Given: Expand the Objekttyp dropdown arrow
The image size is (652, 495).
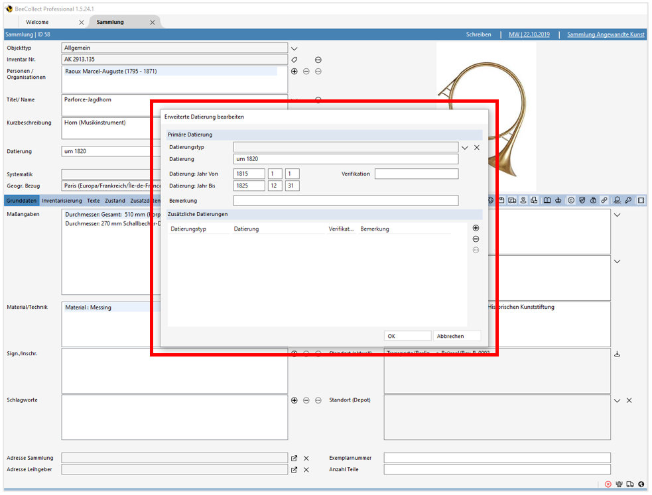Looking at the screenshot, I should 294,48.
